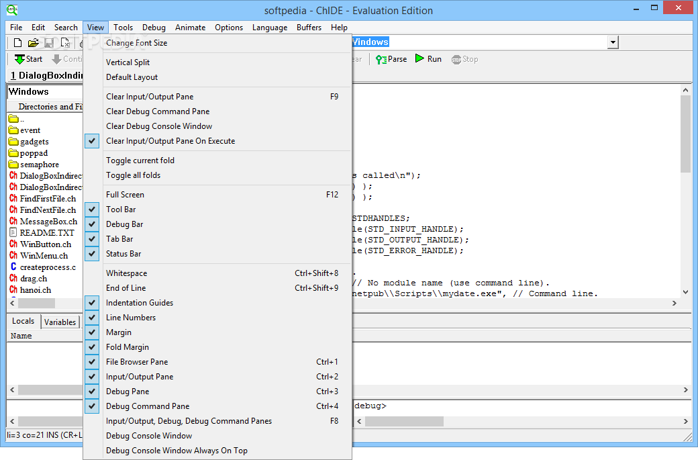Click the Close file toolbar icon
The height and width of the screenshot is (460, 698).
tap(65, 43)
